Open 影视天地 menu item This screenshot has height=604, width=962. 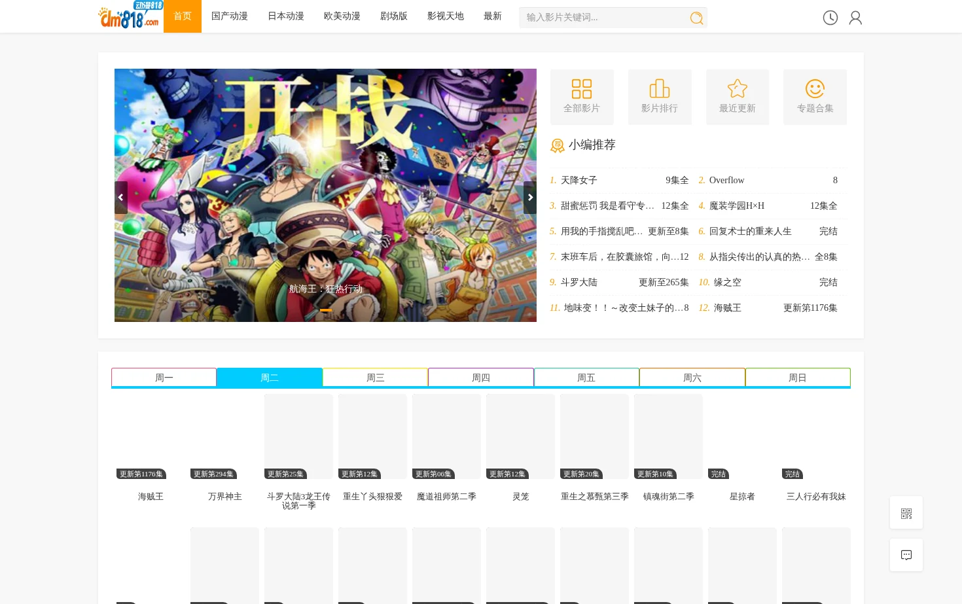[446, 16]
